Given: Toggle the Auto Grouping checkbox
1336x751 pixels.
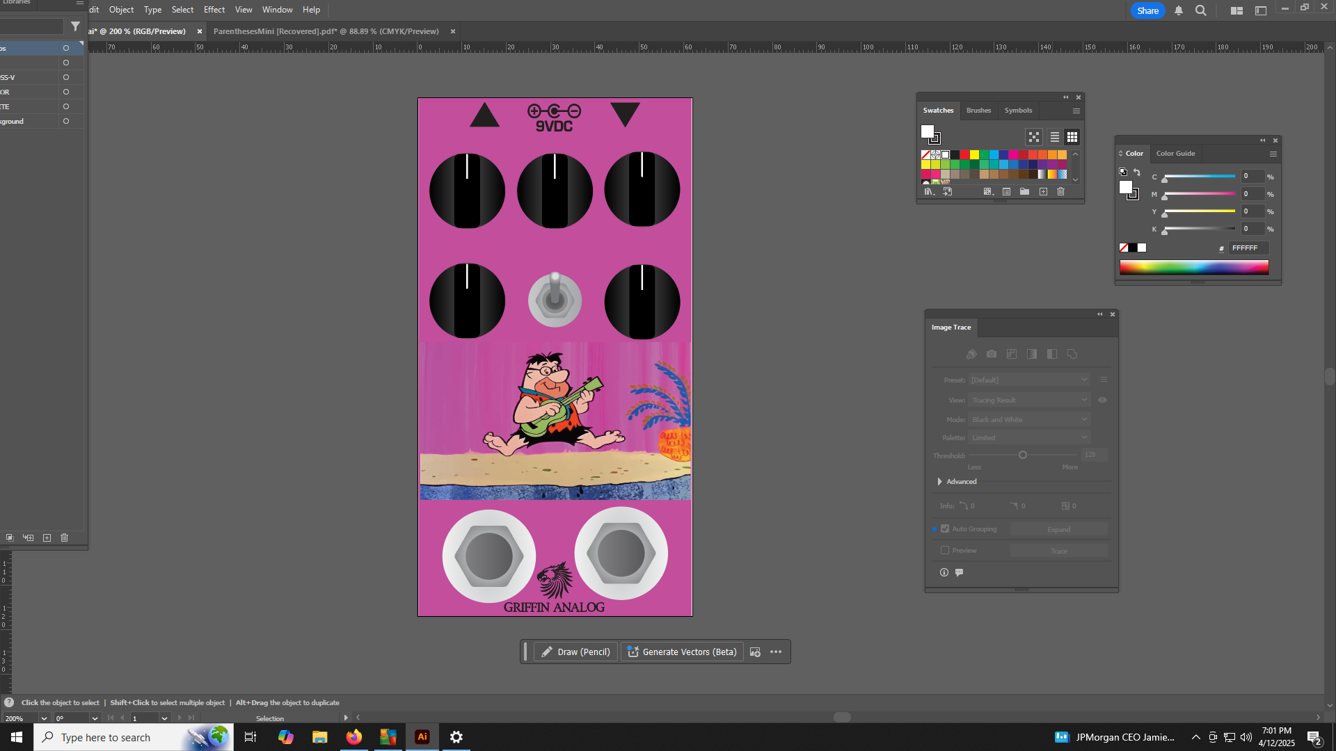Looking at the screenshot, I should coord(945,529).
